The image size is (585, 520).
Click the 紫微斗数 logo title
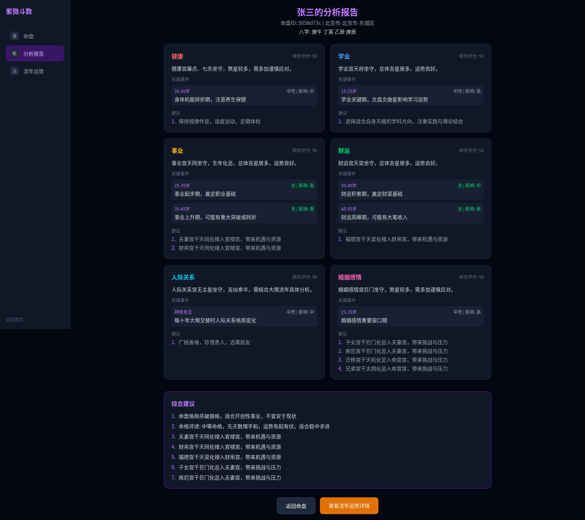(19, 11)
